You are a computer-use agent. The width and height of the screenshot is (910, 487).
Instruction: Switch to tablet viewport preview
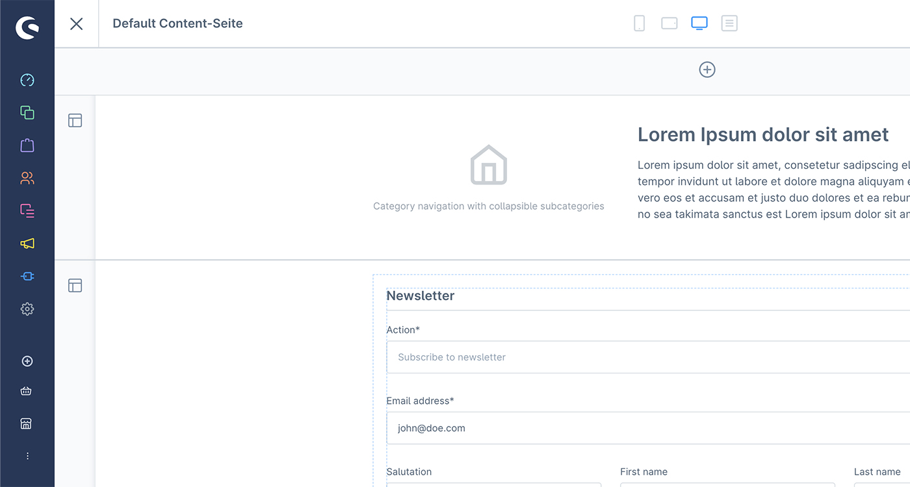click(x=669, y=23)
